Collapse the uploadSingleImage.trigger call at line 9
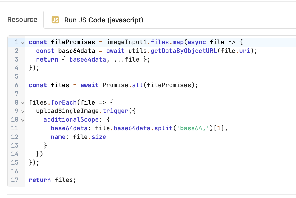Screen dimensions: 296x198 tap(23, 111)
